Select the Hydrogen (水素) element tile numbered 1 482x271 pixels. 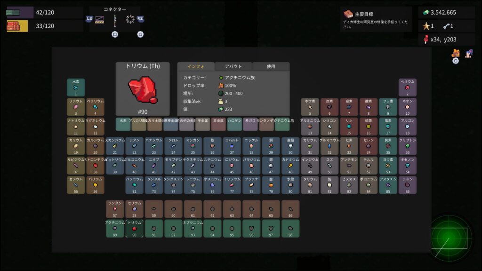[x=75, y=88]
